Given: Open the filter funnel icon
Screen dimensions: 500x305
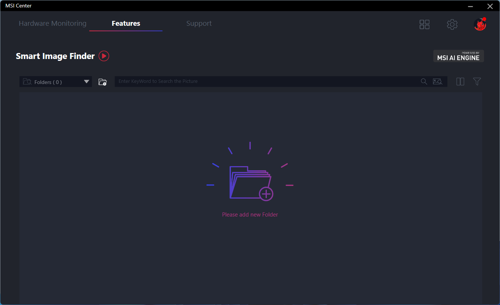Looking at the screenshot, I should (x=477, y=81).
